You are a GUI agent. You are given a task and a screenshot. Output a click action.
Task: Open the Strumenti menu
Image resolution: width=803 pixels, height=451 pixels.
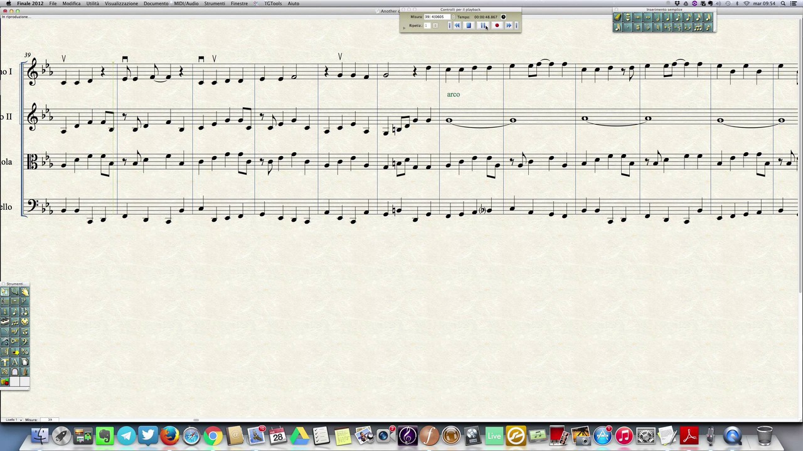click(x=215, y=3)
